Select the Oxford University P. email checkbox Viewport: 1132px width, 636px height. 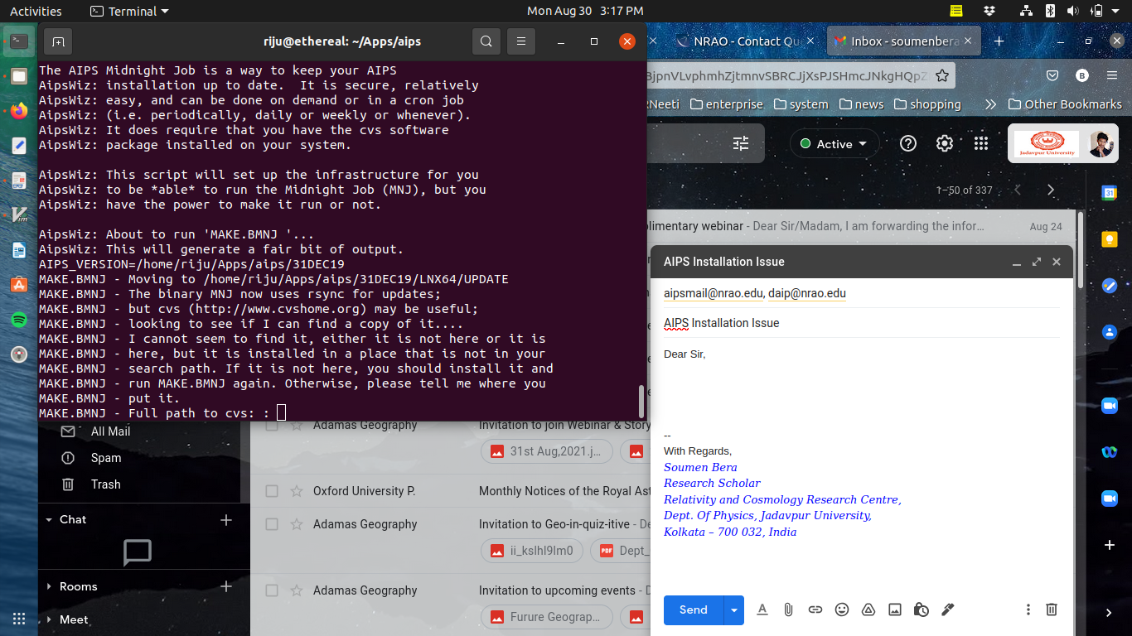272,491
